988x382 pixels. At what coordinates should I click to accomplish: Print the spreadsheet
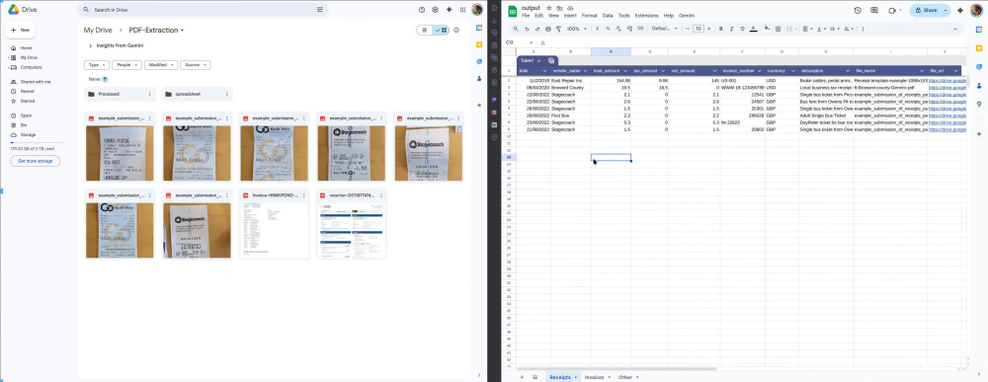[547, 29]
